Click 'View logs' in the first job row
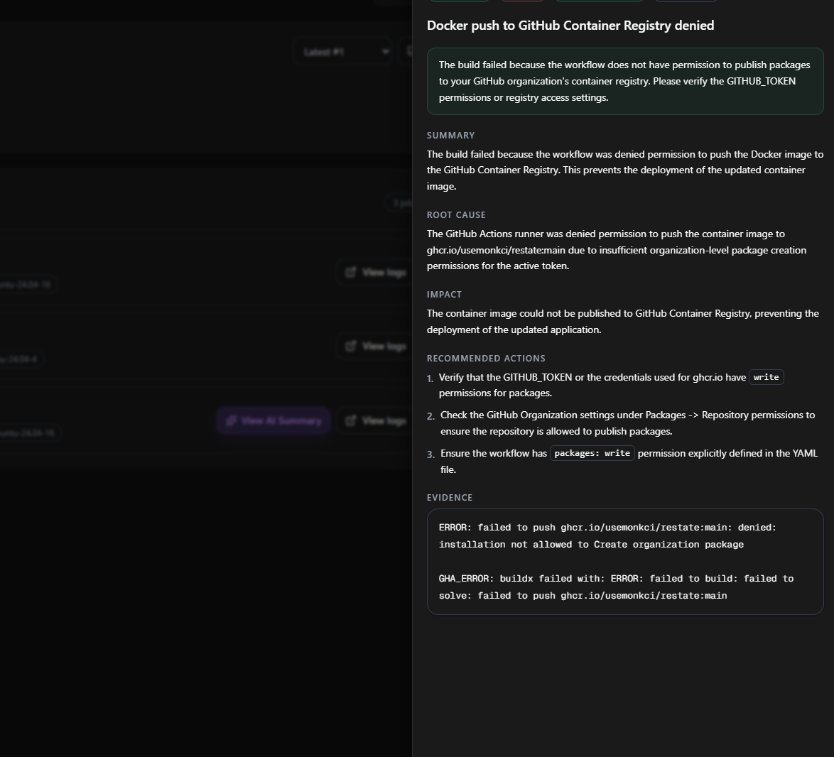 376,272
